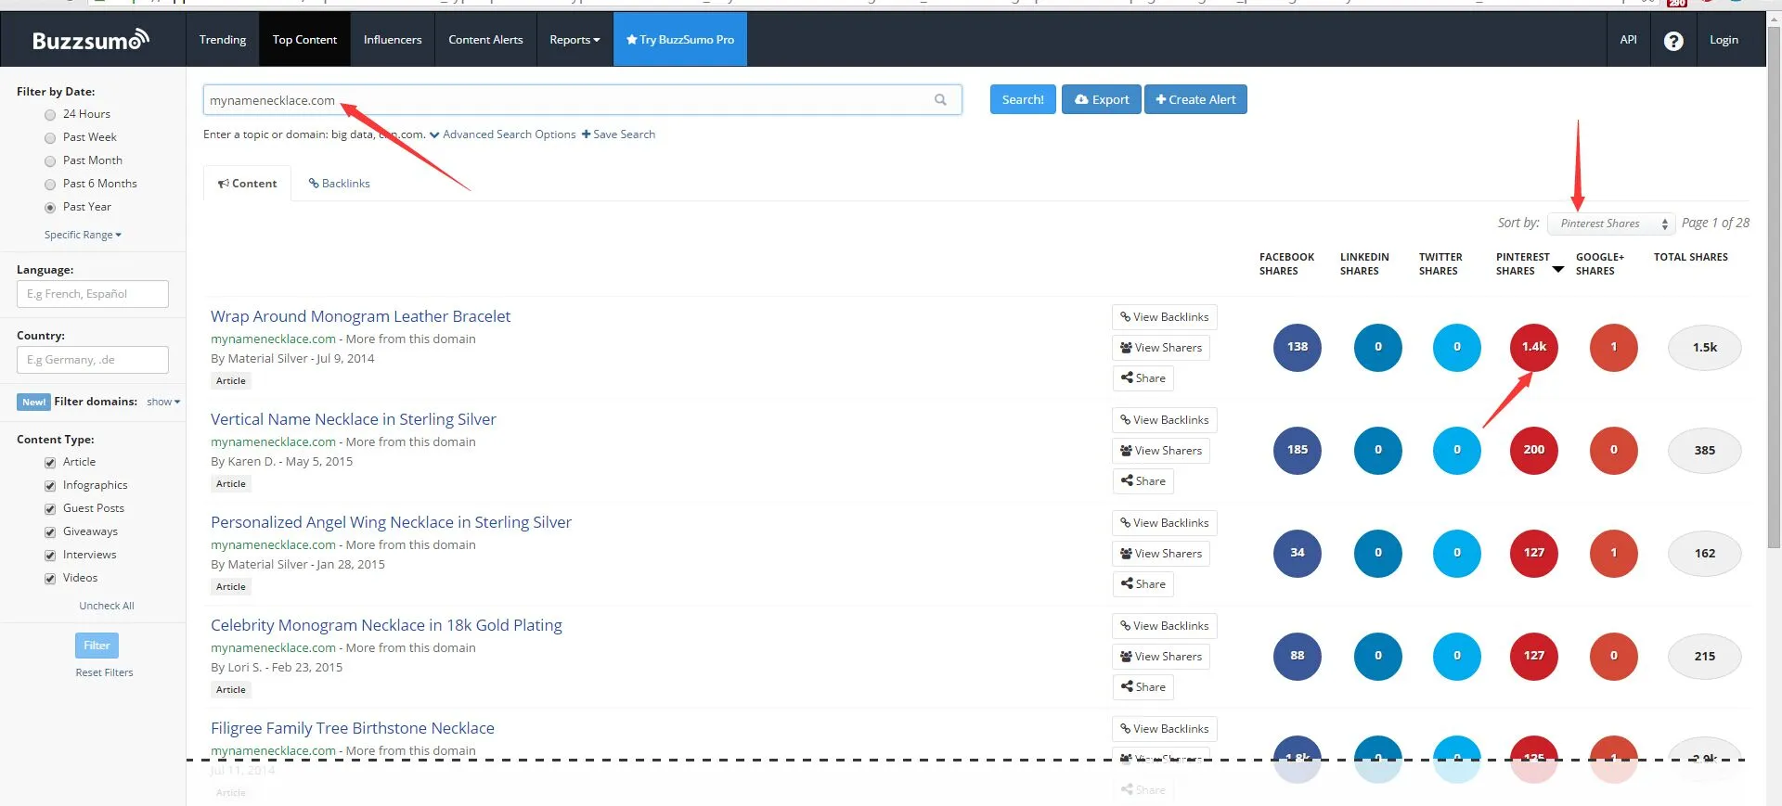Click Facebook shares circle showing 138
The image size is (1782, 806).
tap(1298, 348)
